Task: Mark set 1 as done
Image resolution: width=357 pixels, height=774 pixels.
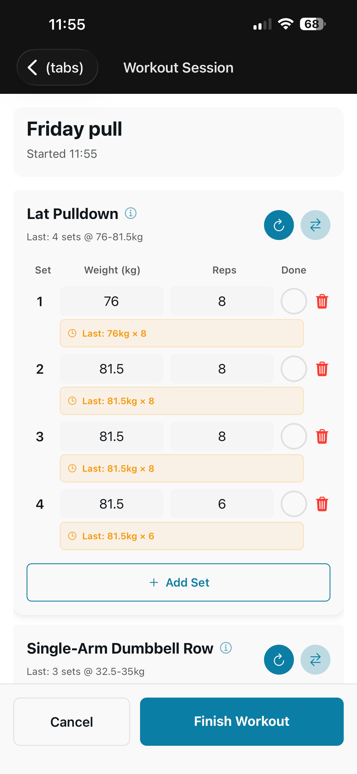Action: 294,301
